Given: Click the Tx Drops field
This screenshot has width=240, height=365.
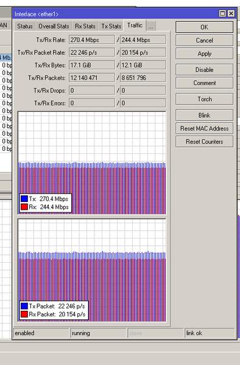Looking at the screenshot, I should [x=92, y=90].
